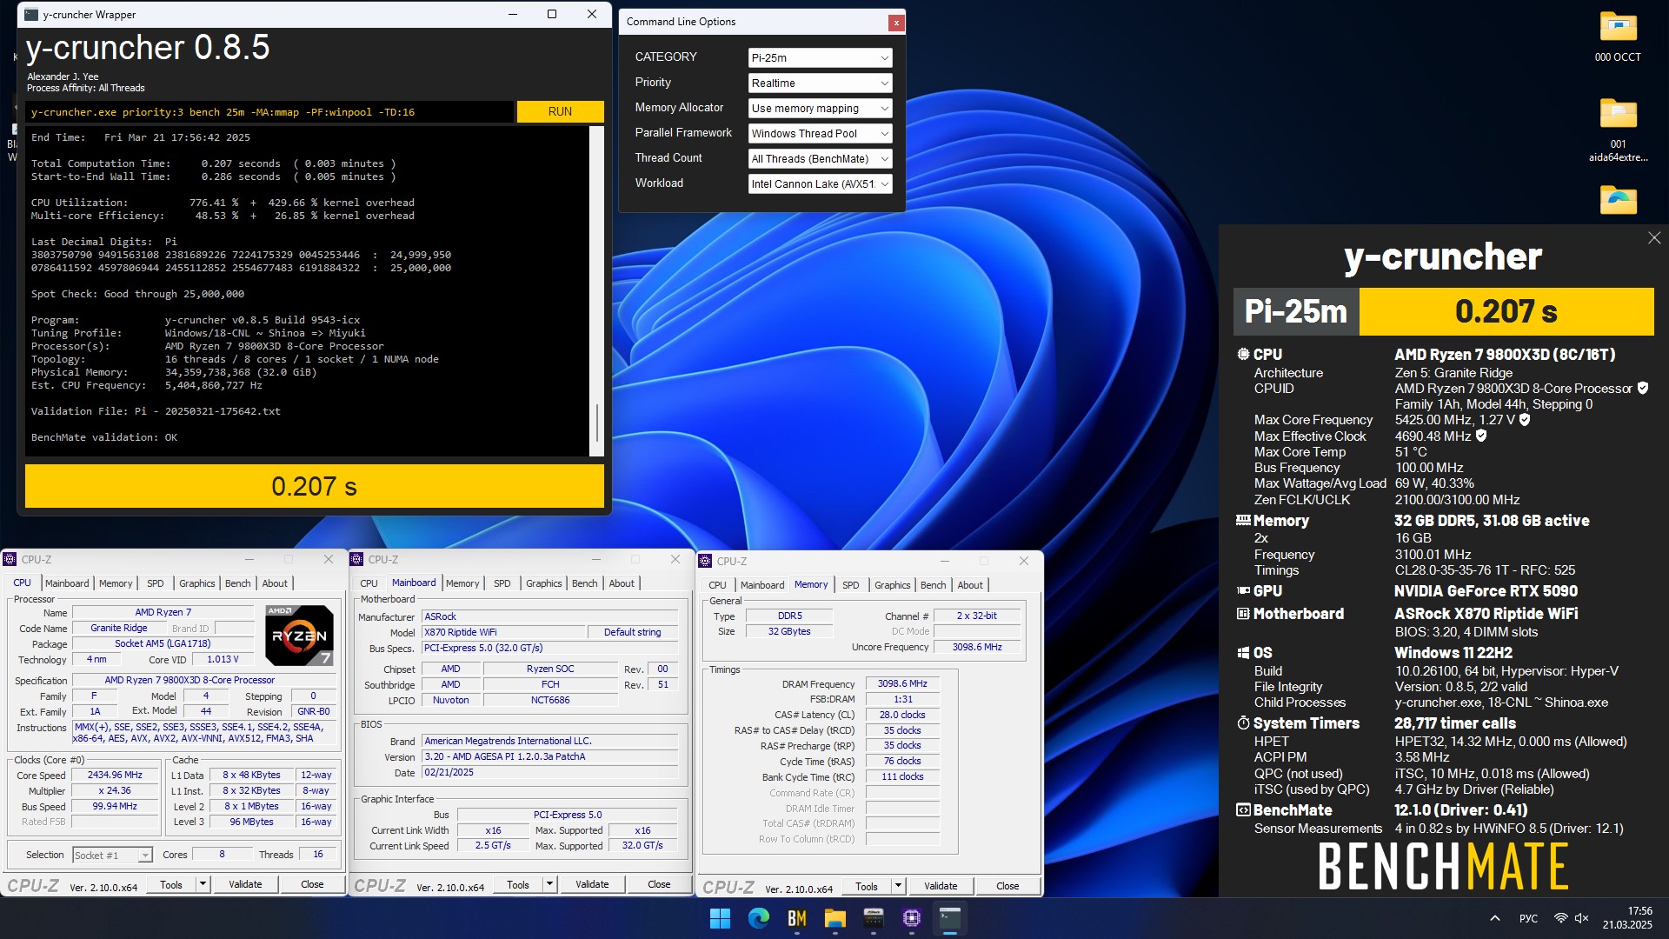Click the CPU icon in BenchMate panel
Screen dimensions: 1669x939
pyautogui.click(x=1243, y=355)
